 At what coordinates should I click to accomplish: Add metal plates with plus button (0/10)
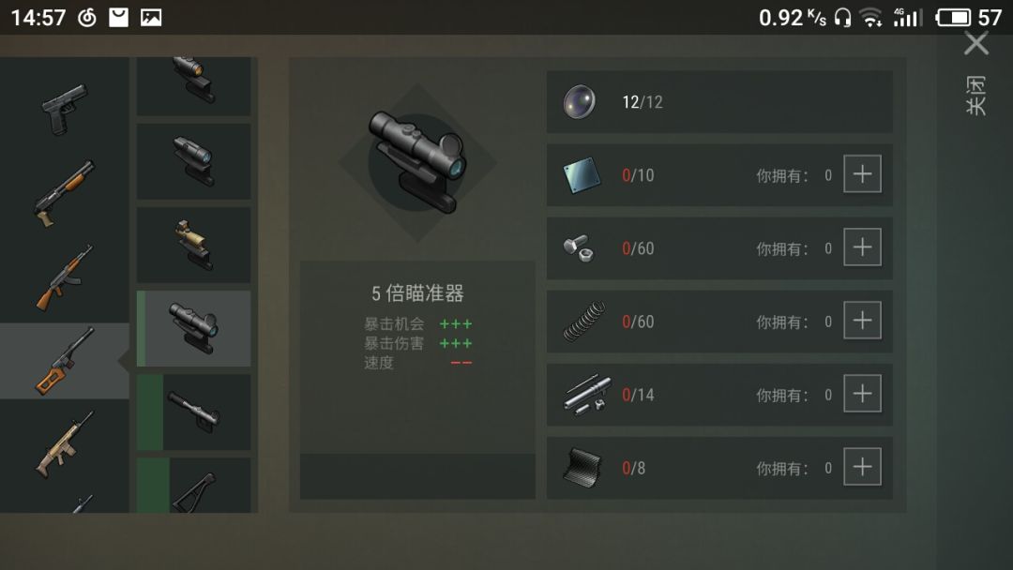click(863, 173)
